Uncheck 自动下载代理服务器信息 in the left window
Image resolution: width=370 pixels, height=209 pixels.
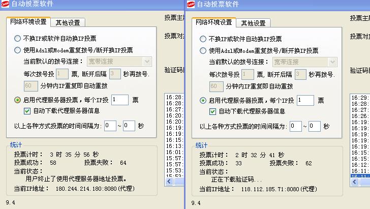click(28, 111)
